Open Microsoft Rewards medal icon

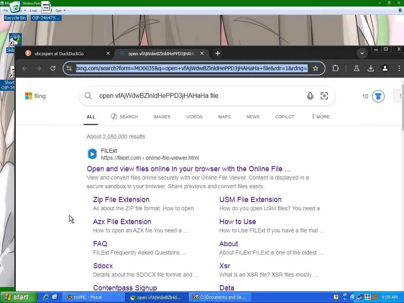378,96
